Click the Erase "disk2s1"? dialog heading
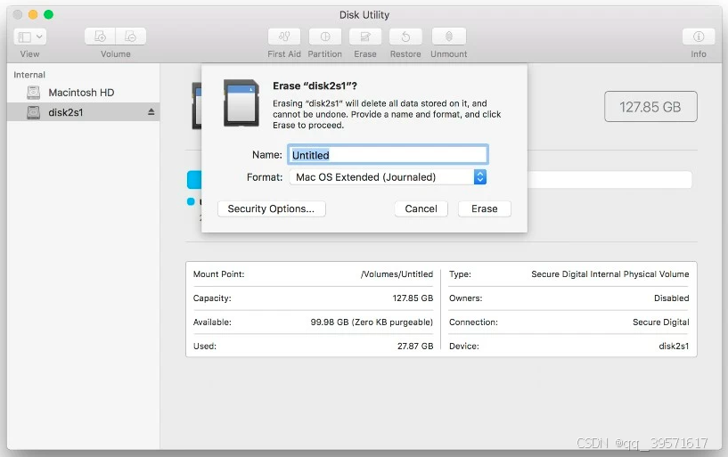The height and width of the screenshot is (457, 728). (315, 86)
